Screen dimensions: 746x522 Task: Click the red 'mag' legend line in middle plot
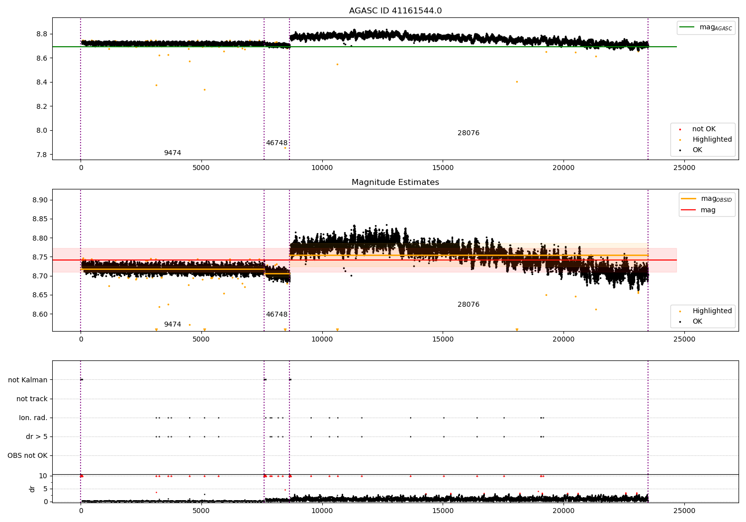pos(688,210)
